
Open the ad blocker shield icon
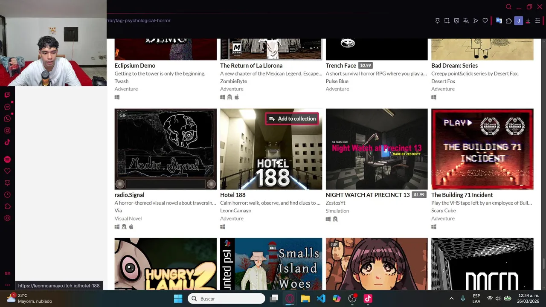(x=456, y=20)
